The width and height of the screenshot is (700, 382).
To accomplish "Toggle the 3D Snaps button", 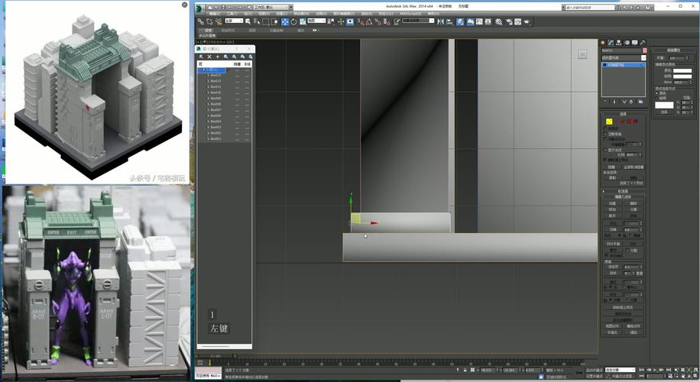I will [361, 21].
